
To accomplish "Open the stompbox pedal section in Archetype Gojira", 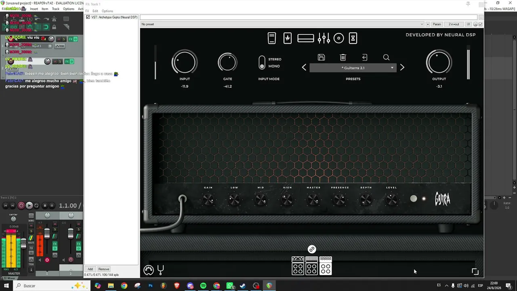I will pos(272,38).
